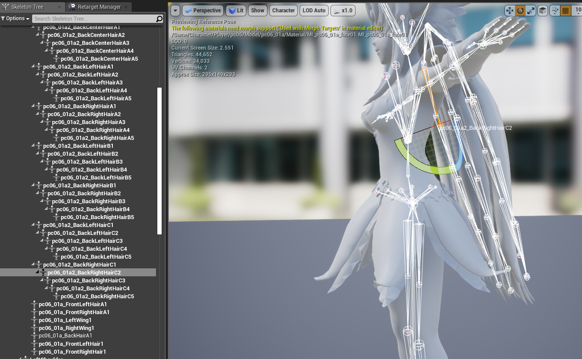
Task: Click the bone icon beside pc06_01a2_BackRightHairA5
Action: (x=56, y=138)
